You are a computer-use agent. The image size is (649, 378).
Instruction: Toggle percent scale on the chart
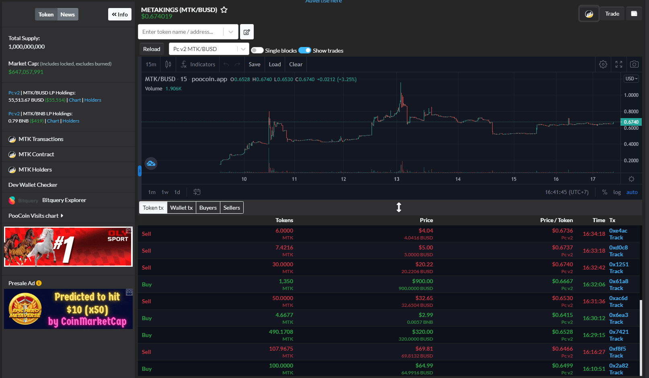tap(605, 192)
